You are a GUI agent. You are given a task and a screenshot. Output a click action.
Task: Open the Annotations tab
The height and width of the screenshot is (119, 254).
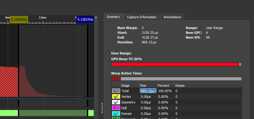(172, 17)
